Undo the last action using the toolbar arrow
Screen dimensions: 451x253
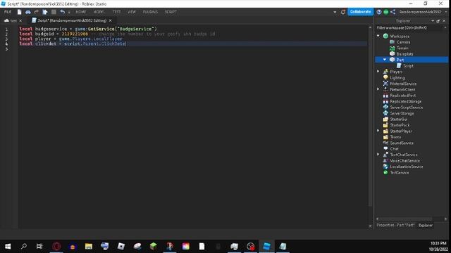62,12
